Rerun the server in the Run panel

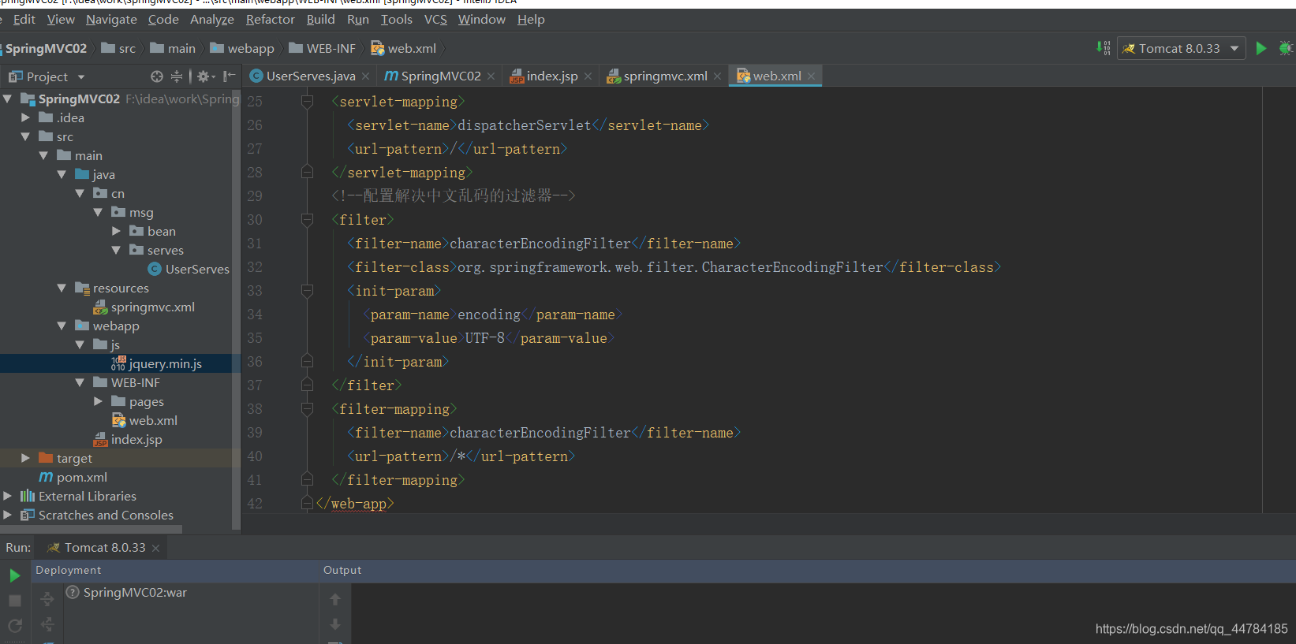tap(14, 575)
